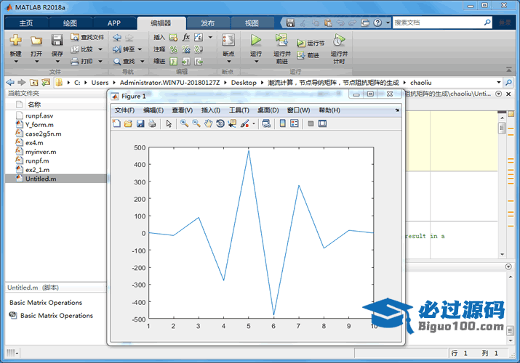Viewport: 520px width, 363px height.
Task: Open Help (帮助) menu in Figure 1
Action: point(329,110)
